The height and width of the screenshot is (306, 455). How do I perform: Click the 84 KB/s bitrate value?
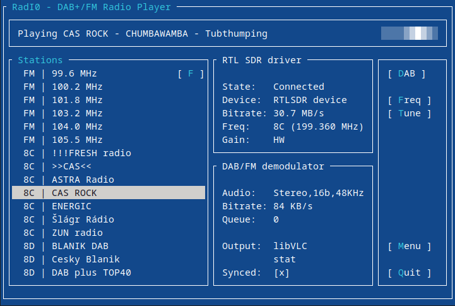[293, 206]
